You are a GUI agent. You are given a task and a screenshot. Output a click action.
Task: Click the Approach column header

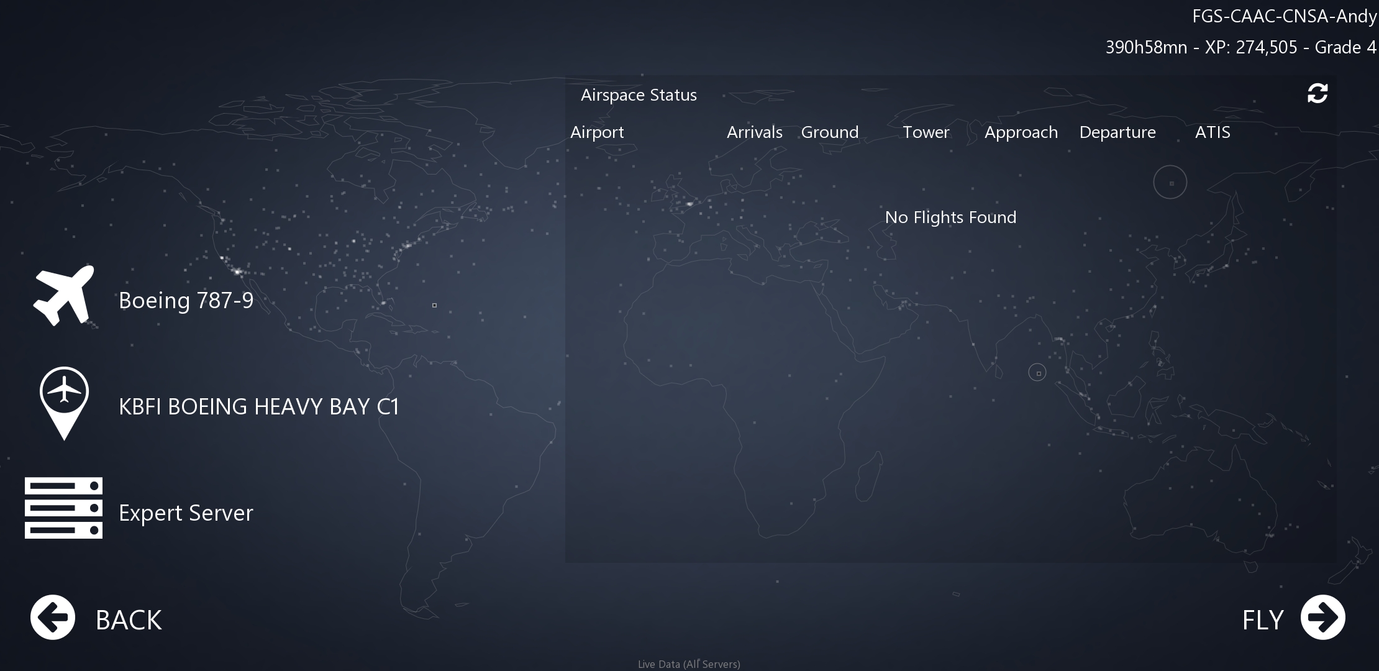[1021, 132]
